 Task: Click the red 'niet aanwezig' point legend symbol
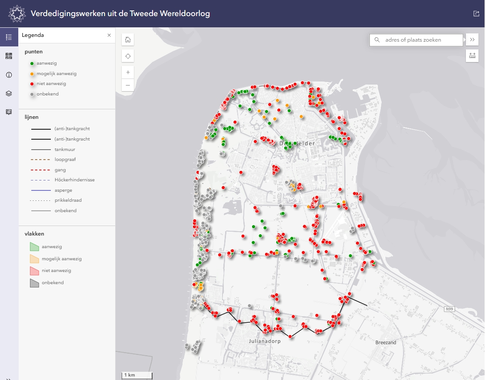pyautogui.click(x=32, y=84)
